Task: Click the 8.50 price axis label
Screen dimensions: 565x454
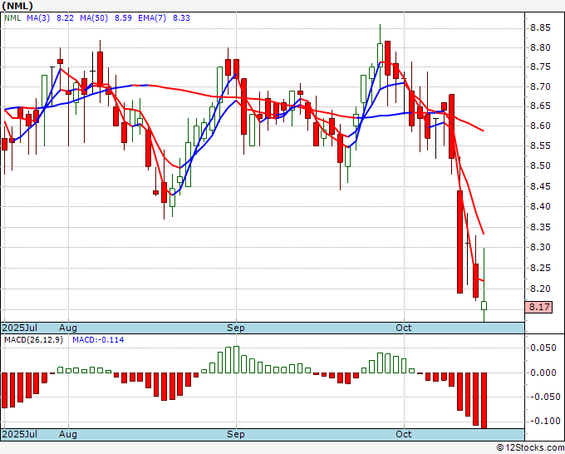Action: coord(540,166)
